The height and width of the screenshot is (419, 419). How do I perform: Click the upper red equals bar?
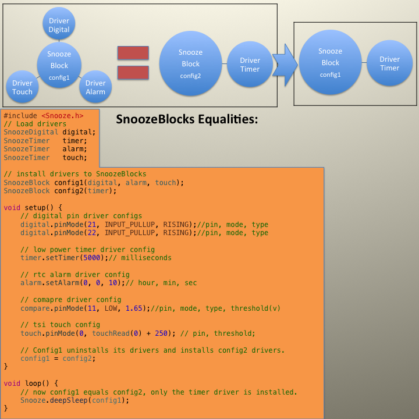[x=133, y=52]
